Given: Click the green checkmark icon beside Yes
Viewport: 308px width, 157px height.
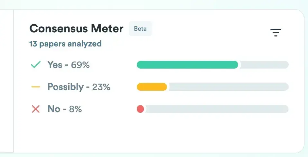Looking at the screenshot, I should pos(35,65).
